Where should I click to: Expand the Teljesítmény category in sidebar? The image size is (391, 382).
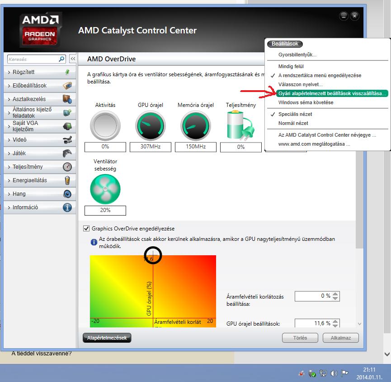[40, 167]
